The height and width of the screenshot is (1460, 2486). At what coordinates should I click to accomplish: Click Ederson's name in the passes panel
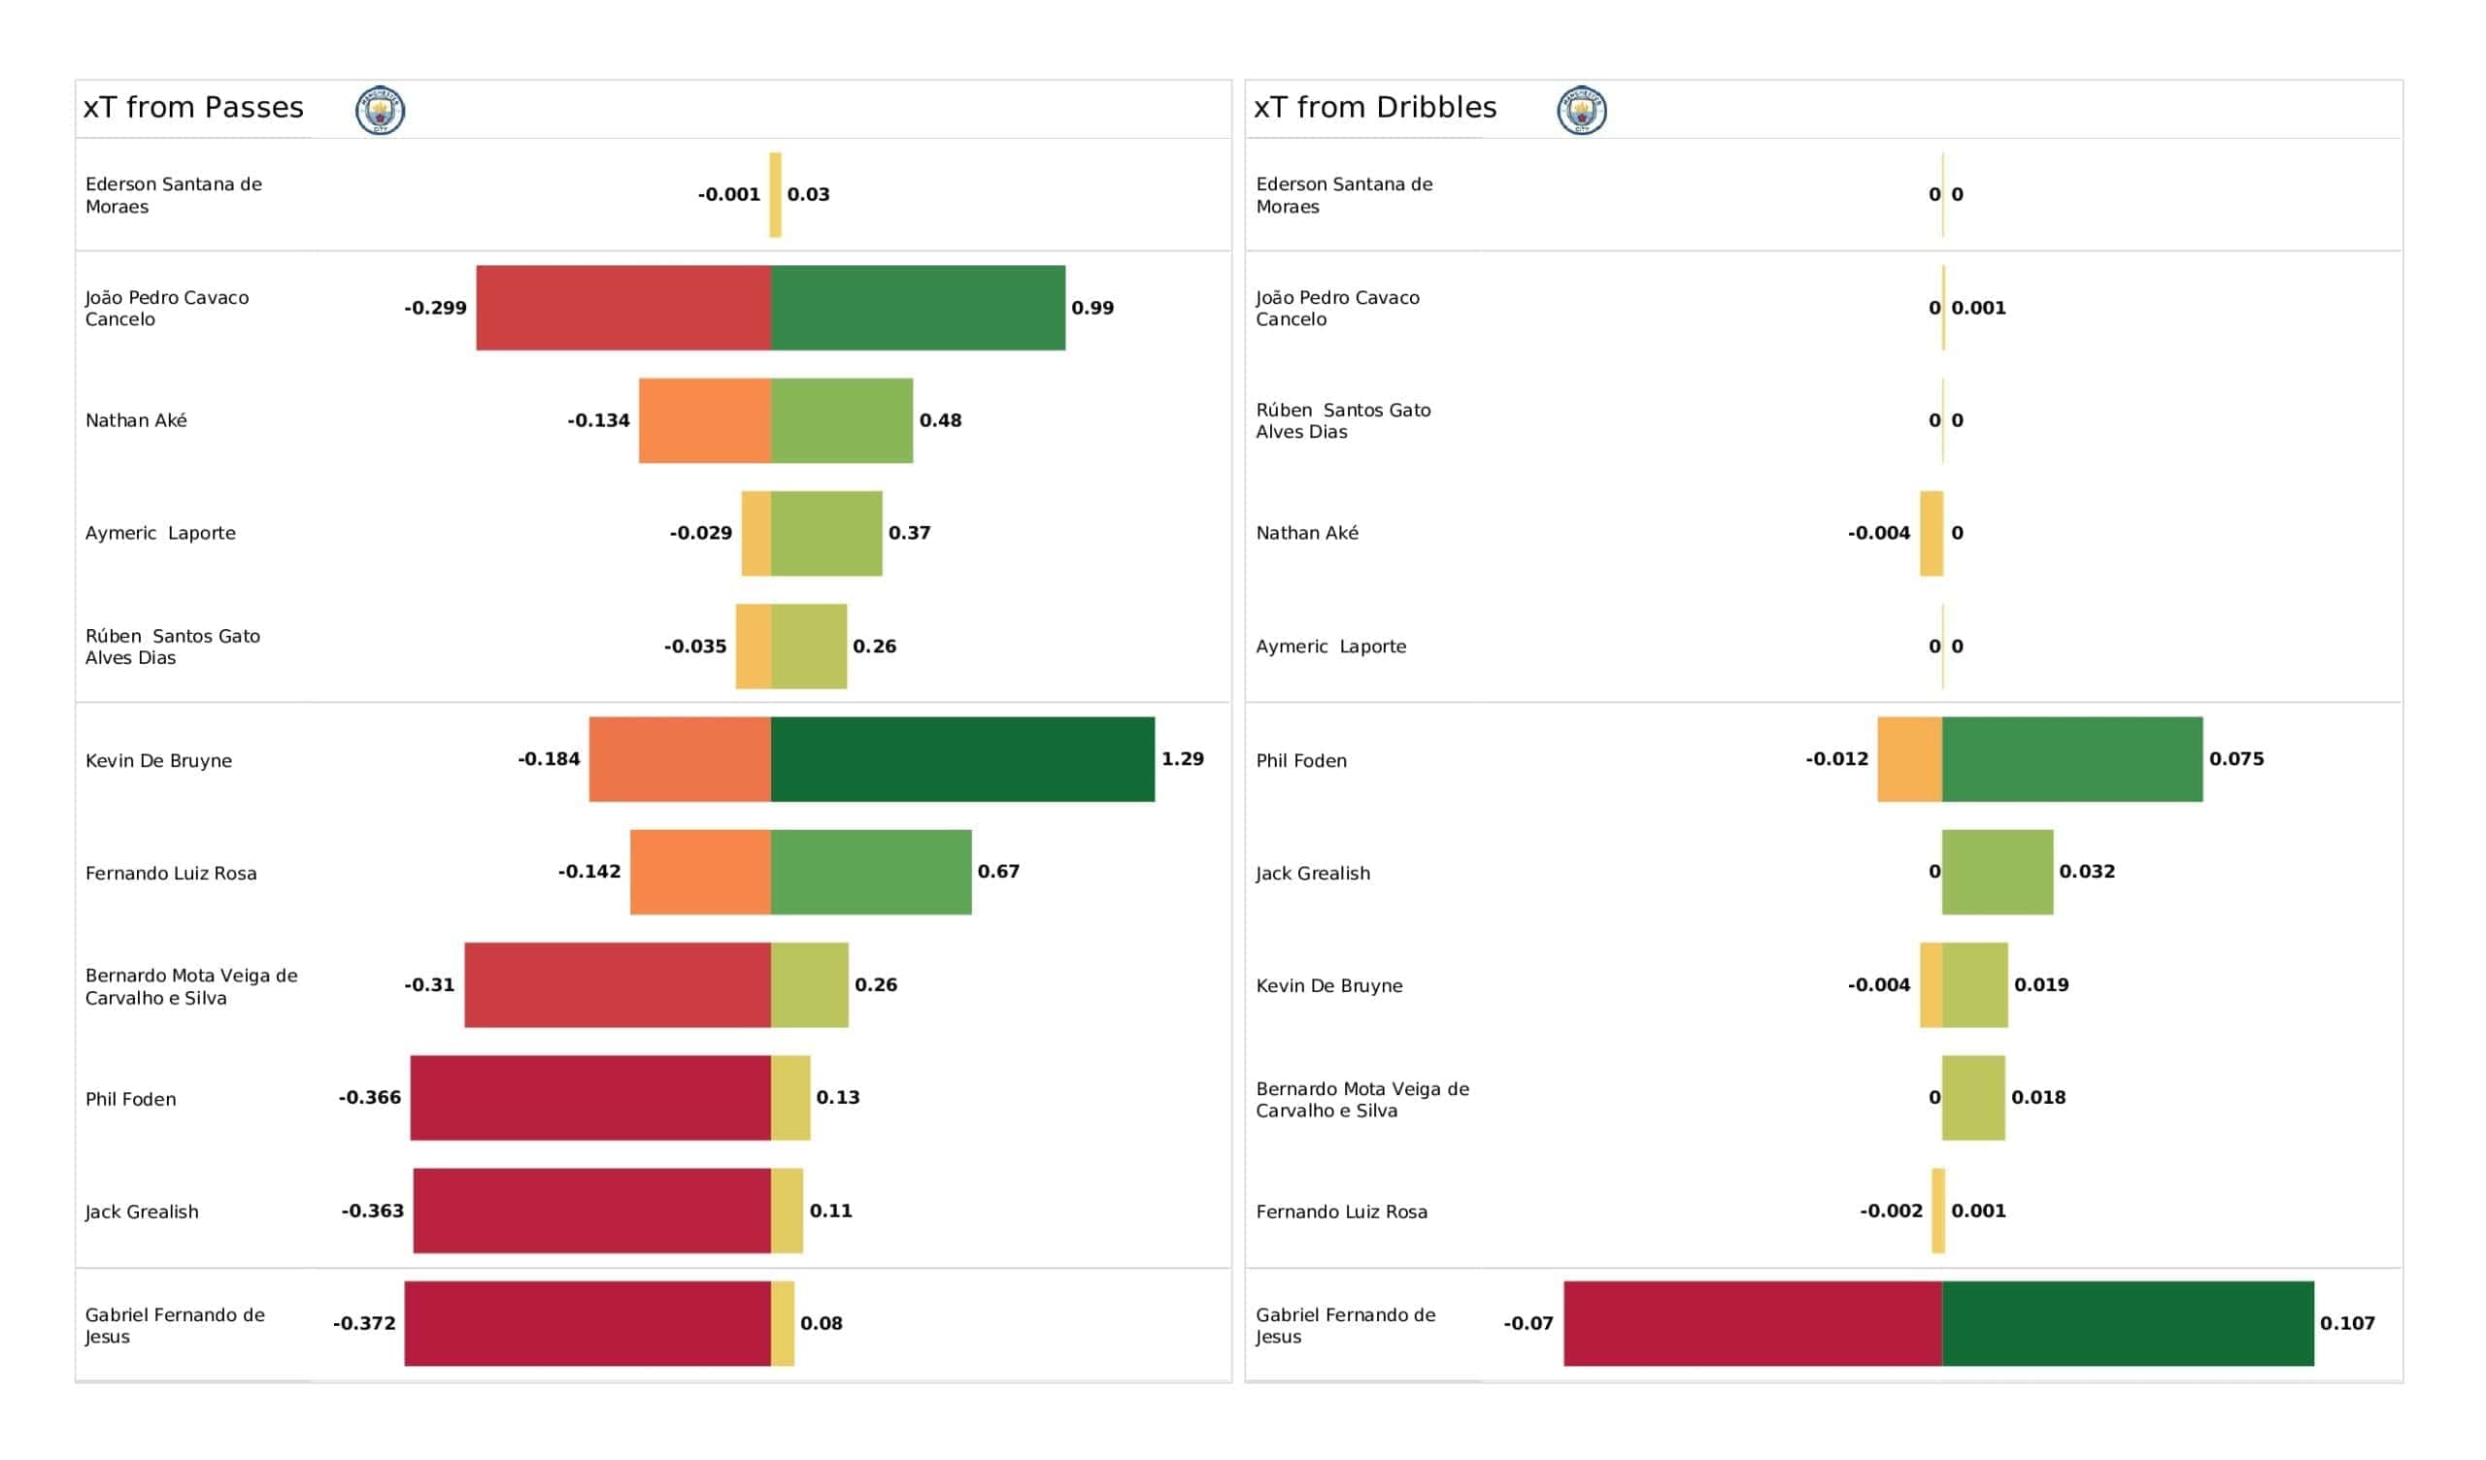tap(174, 195)
